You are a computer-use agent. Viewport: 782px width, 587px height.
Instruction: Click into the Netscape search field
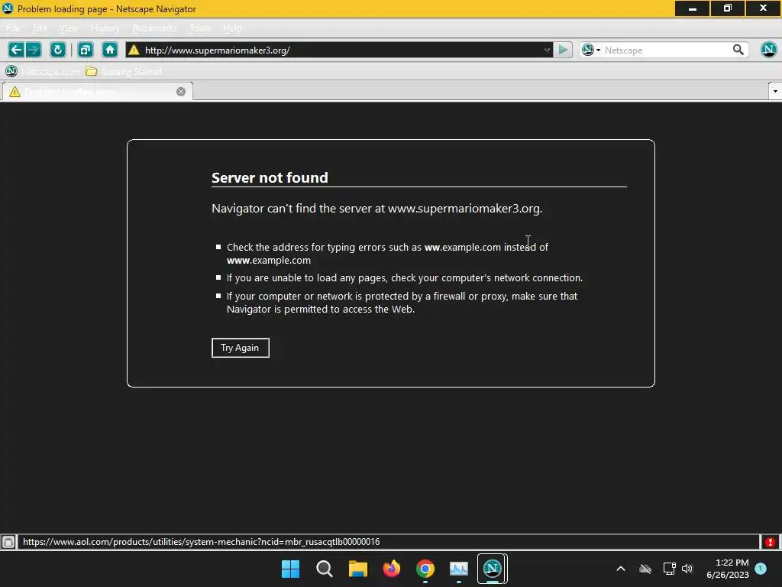tap(666, 50)
